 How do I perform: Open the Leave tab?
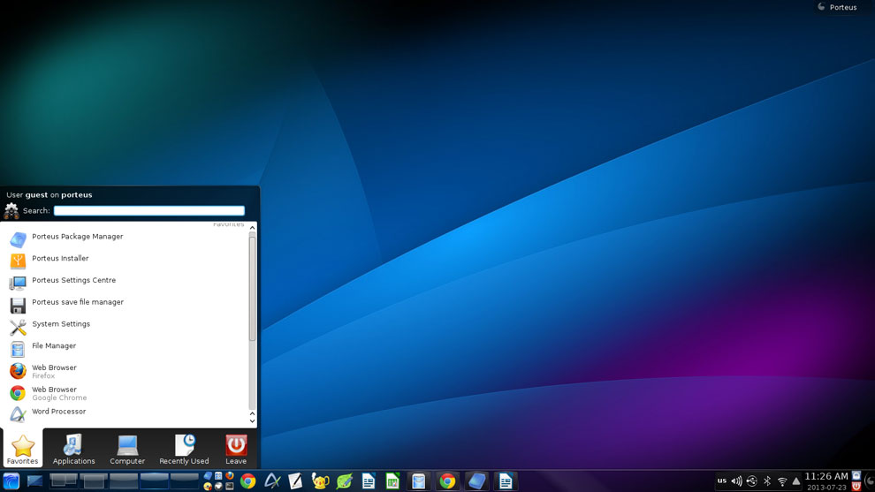236,449
